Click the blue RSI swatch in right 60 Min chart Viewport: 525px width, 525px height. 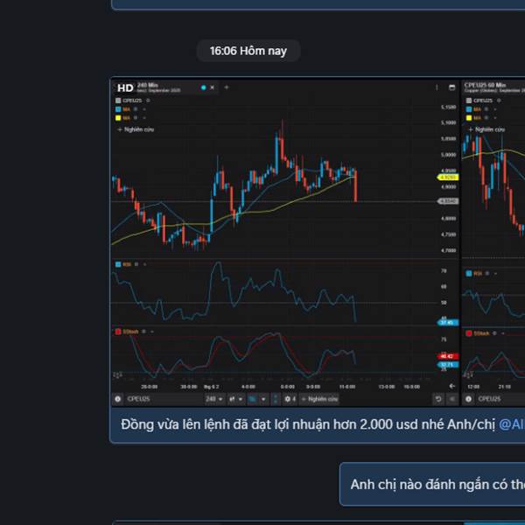469,274
